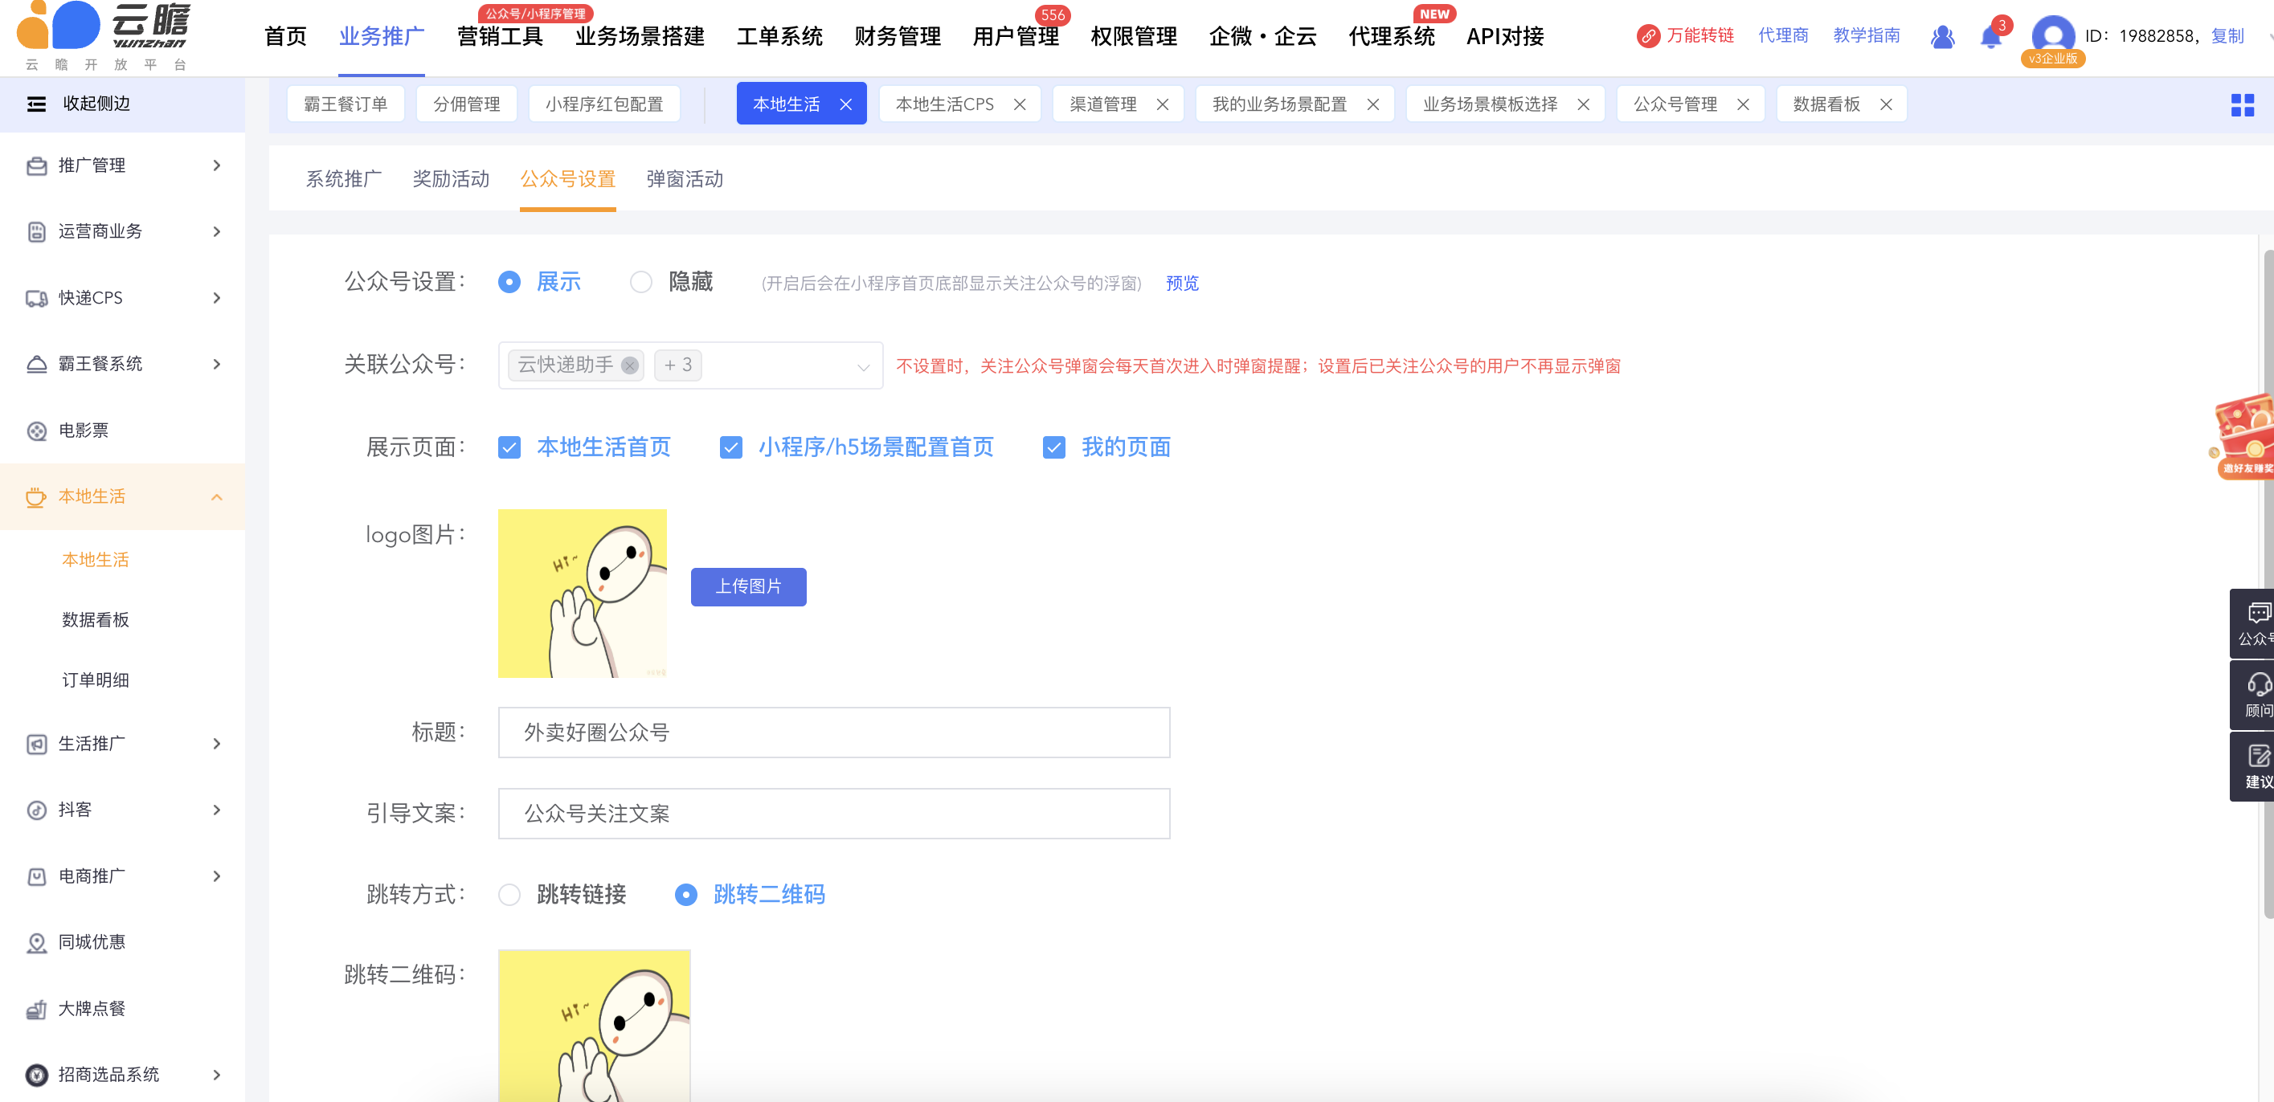This screenshot has width=2274, height=1102.
Task: Click the 万能转链 link icon
Action: coord(1647,36)
